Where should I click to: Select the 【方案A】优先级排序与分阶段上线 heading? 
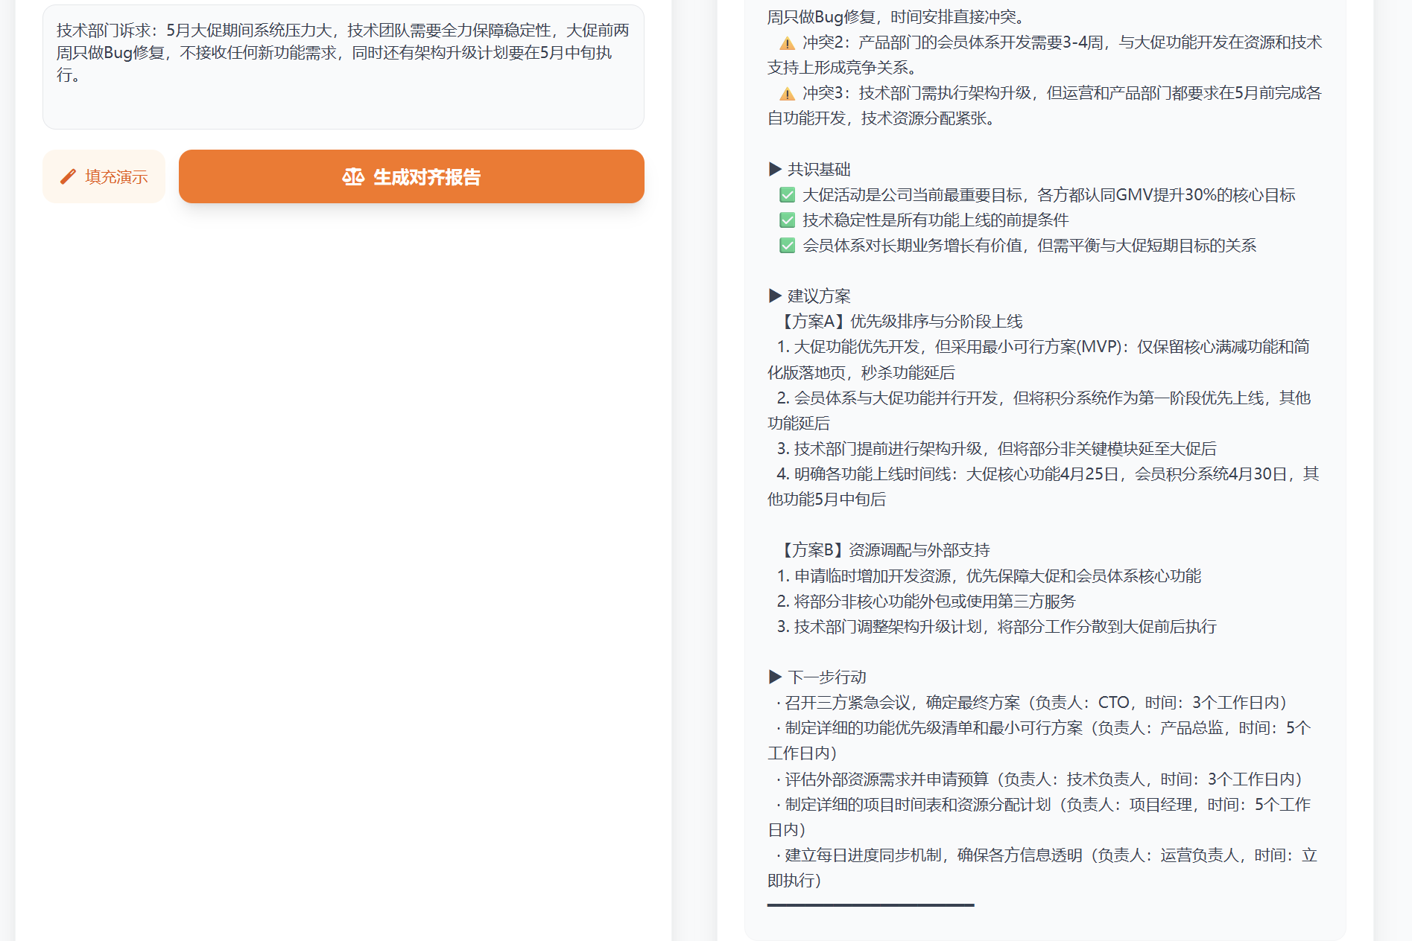point(899,322)
